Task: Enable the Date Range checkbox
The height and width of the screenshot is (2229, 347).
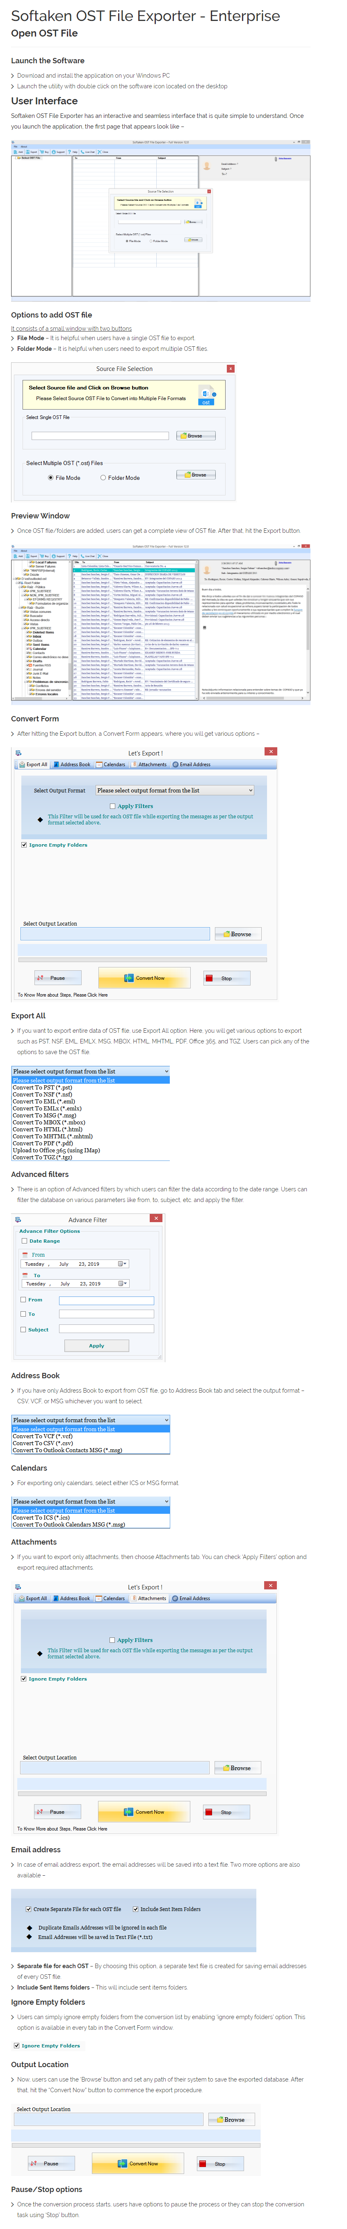Action: (24, 1241)
